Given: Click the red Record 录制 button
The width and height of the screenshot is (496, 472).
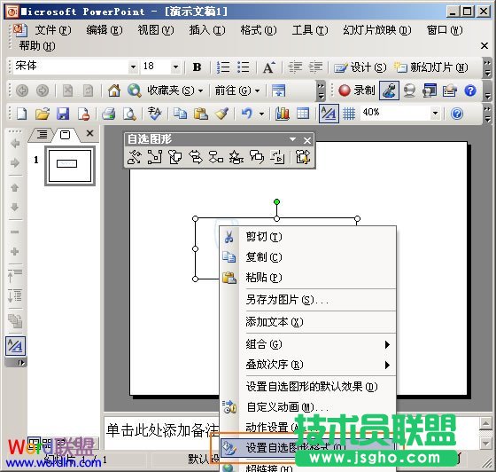Looking at the screenshot, I should [x=356, y=90].
